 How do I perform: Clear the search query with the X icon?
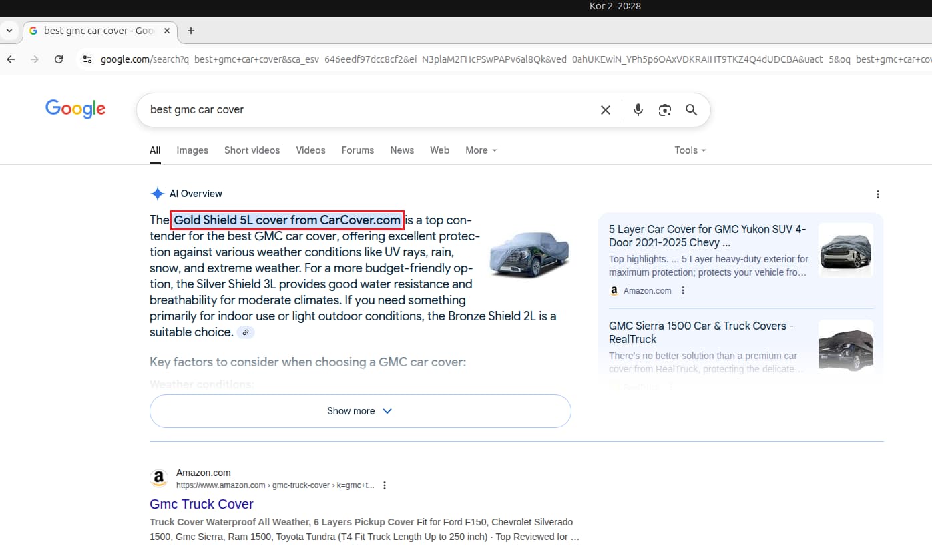coord(605,110)
